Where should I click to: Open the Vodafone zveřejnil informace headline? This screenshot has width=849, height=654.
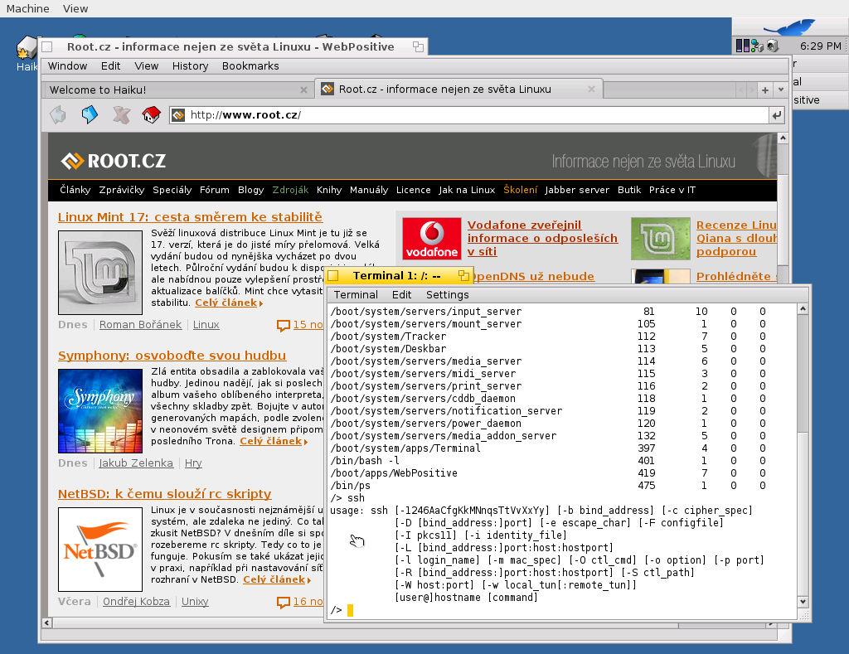pyautogui.click(x=542, y=238)
